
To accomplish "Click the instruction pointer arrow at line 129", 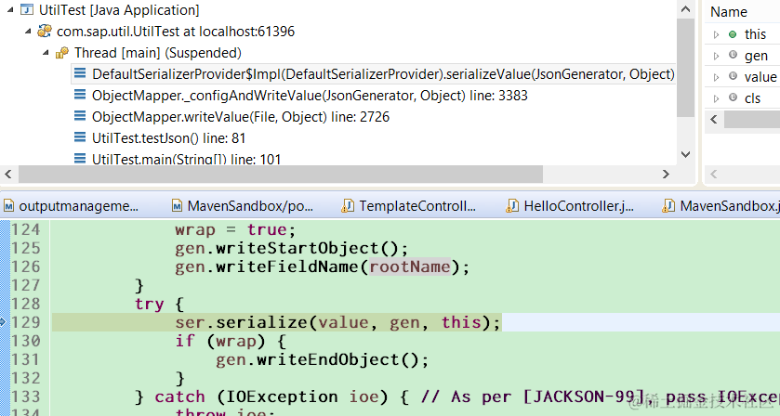I will click(x=3, y=322).
